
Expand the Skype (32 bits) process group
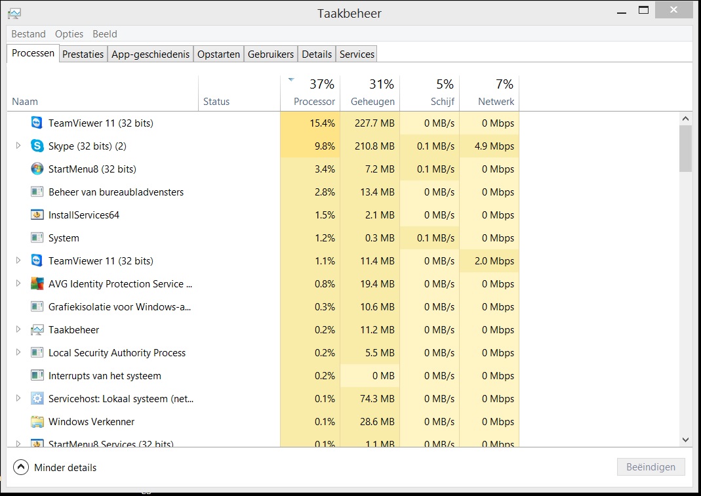tap(18, 146)
